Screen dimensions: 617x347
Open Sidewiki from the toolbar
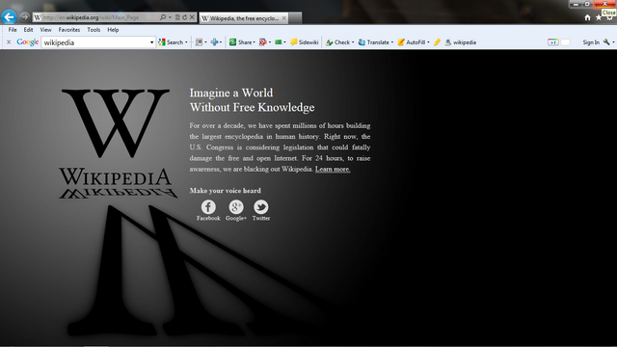click(x=305, y=42)
